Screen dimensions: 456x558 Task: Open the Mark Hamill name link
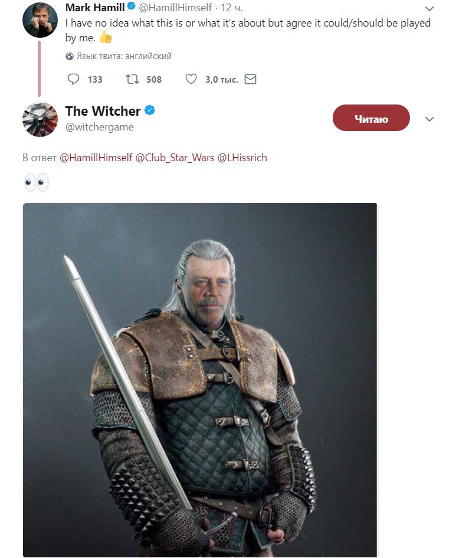pos(94,8)
